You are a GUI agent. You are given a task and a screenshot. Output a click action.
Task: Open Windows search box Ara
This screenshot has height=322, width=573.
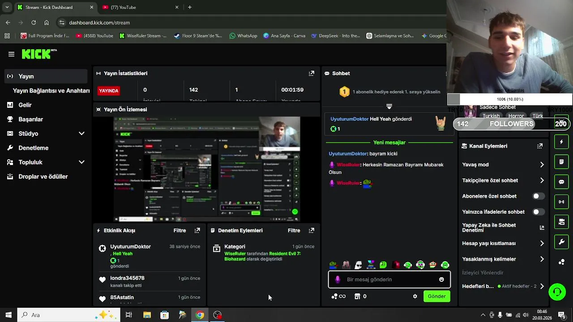[x=68, y=315]
